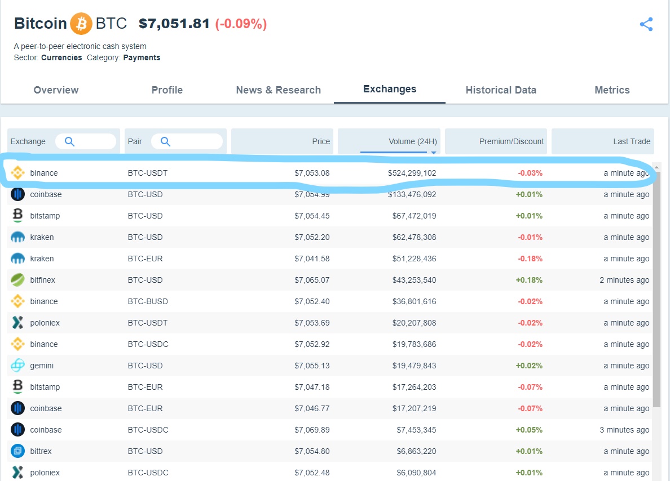Click the 2 minutes ago last trade cell
This screenshot has height=481, width=670.
pyautogui.click(x=624, y=280)
